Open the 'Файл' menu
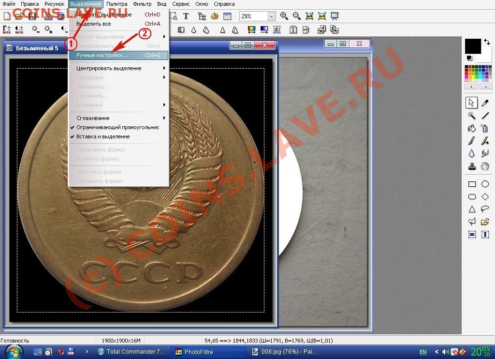 click(x=9, y=4)
